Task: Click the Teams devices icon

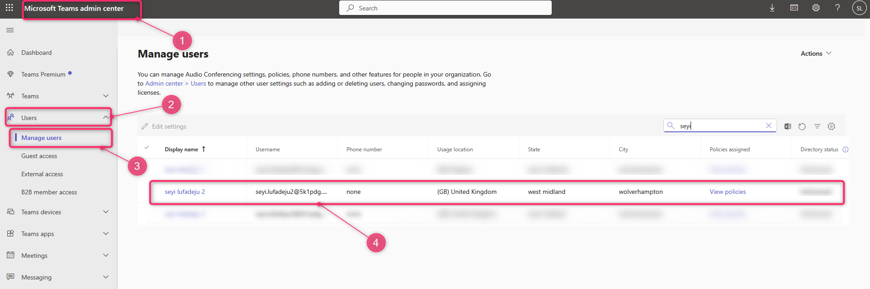Action: (x=10, y=212)
